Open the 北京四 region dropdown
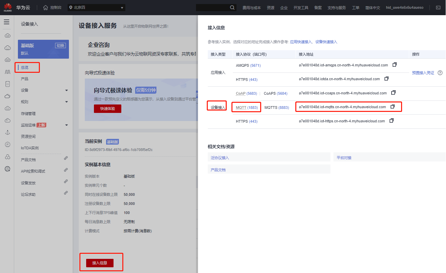 [96, 7]
